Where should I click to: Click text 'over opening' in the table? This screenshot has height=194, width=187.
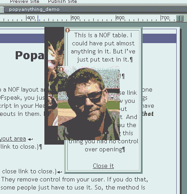point(104,150)
